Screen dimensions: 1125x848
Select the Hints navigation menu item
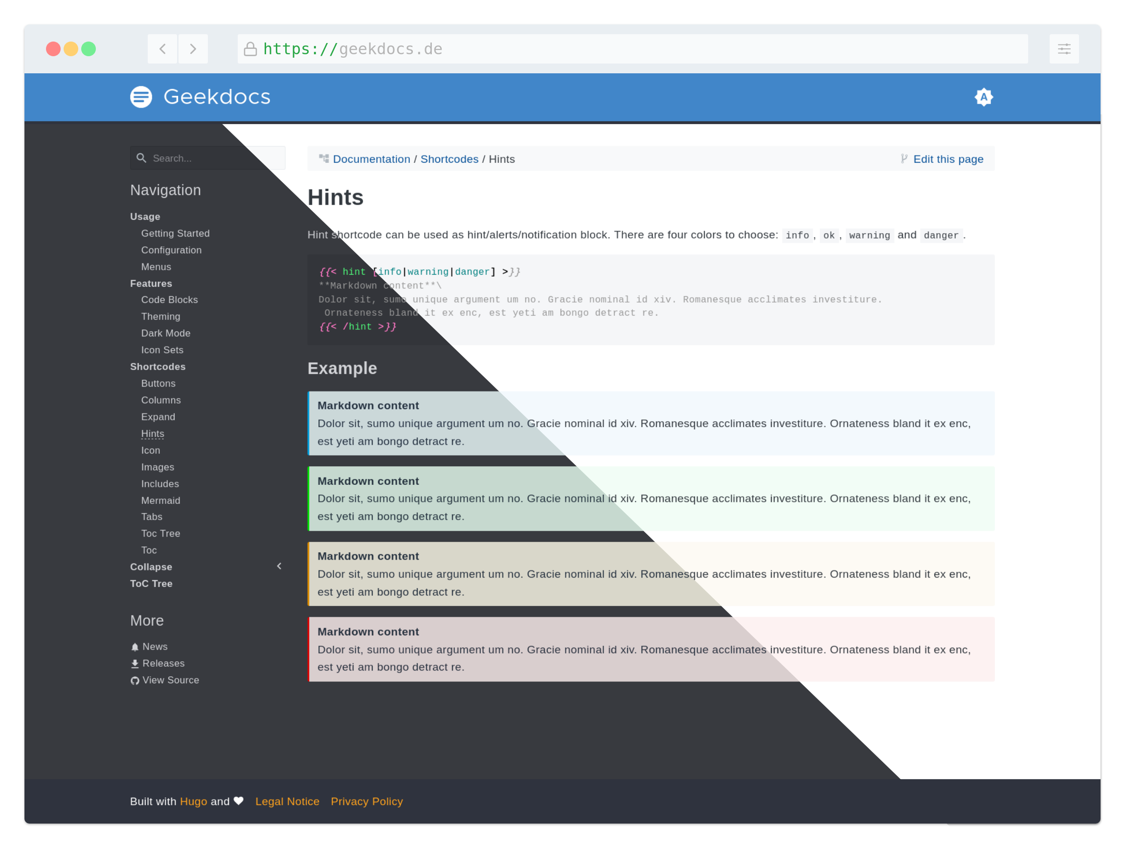(x=153, y=433)
